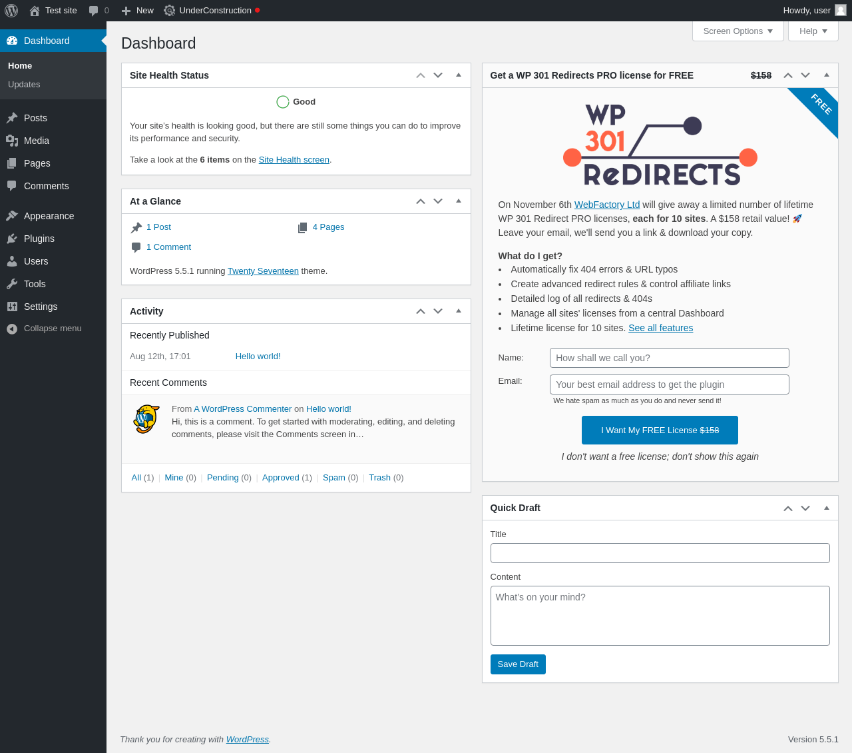Viewport: 852px width, 753px height.
Task: Click the UnderConstruction gear icon
Action: click(170, 11)
